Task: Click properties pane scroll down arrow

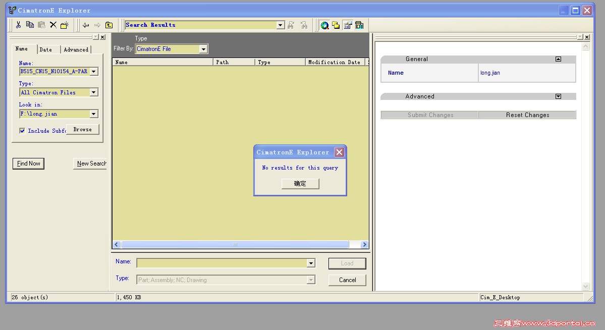Action: (586, 287)
